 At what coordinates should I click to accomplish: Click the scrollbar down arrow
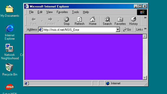pyautogui.click(x=145, y=78)
